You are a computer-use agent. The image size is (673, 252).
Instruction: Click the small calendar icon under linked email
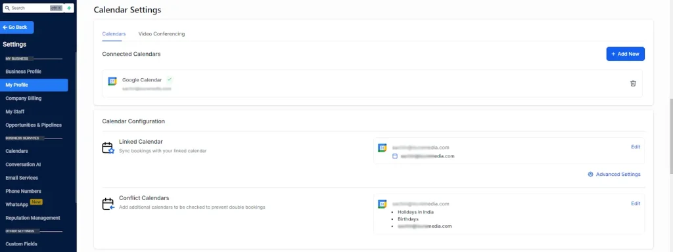pyautogui.click(x=395, y=156)
